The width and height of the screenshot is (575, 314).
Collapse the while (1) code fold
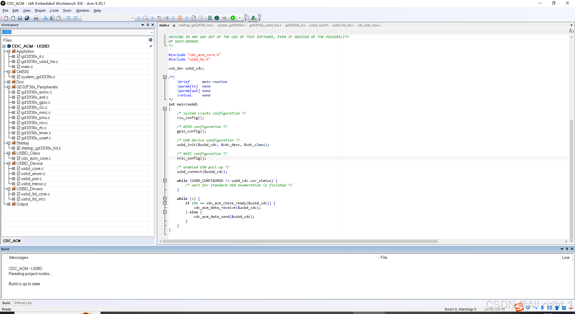pyautogui.click(x=165, y=198)
